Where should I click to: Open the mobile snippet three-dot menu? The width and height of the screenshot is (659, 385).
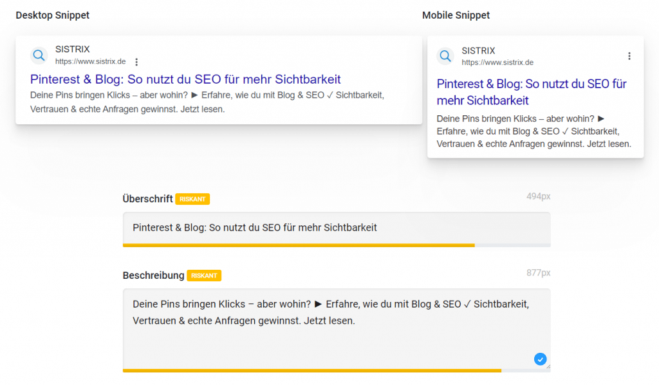629,56
